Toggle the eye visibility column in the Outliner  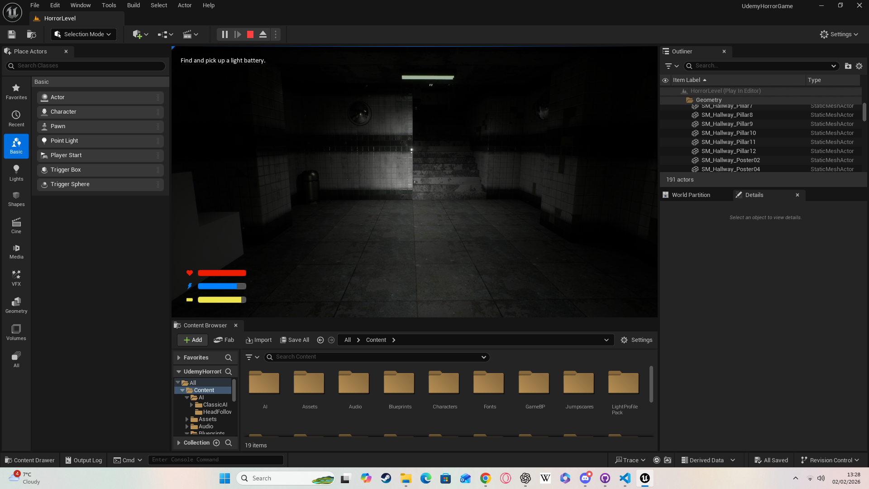[665, 80]
